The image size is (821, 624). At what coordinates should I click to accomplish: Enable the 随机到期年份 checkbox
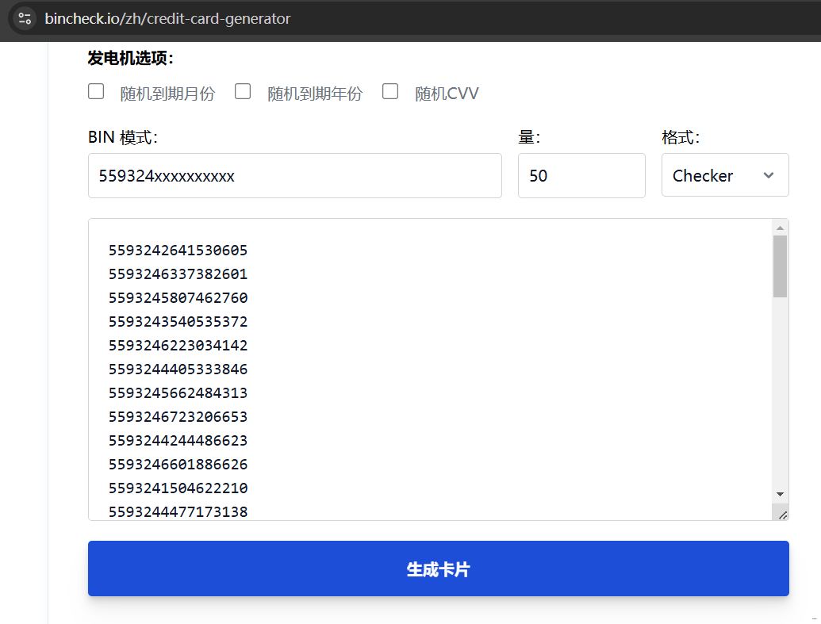[x=242, y=91]
